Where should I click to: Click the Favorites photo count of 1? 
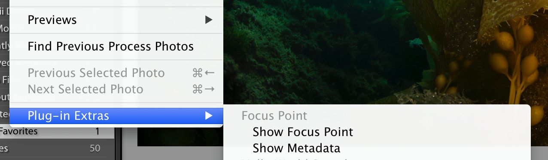tap(97, 131)
